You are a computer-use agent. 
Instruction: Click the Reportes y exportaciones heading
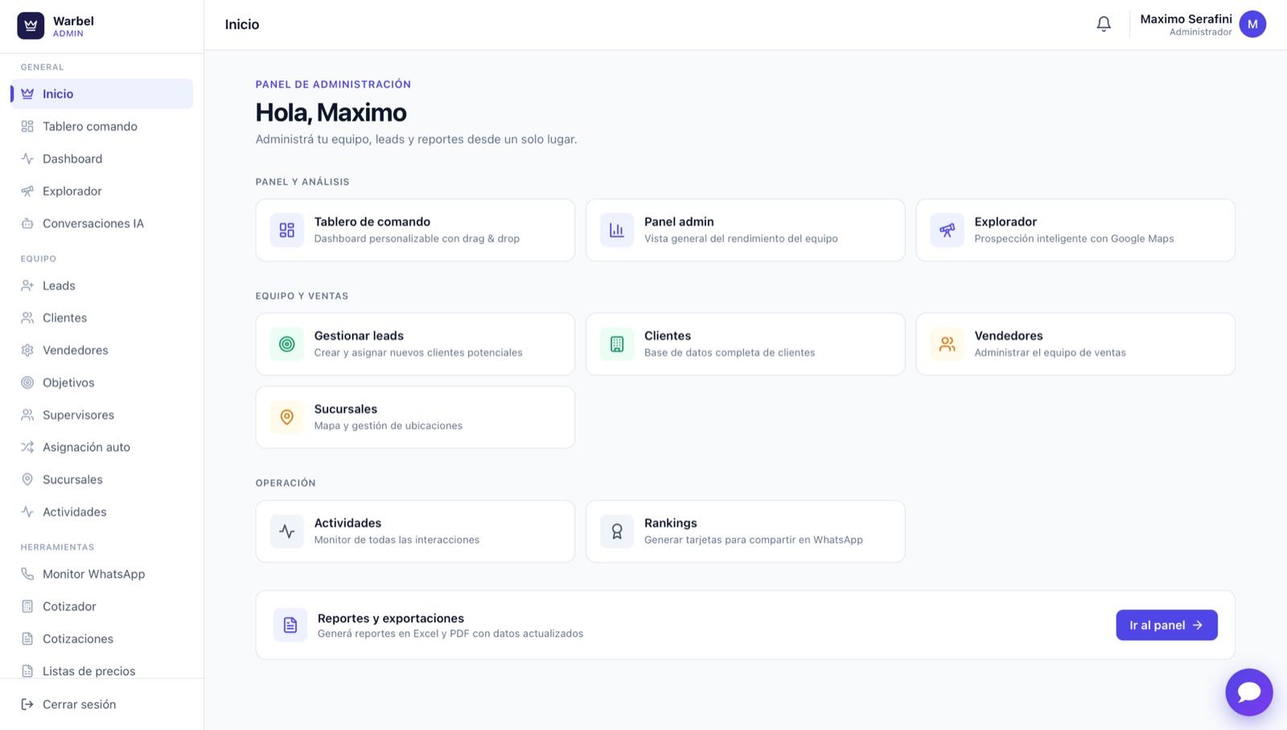[391, 618]
